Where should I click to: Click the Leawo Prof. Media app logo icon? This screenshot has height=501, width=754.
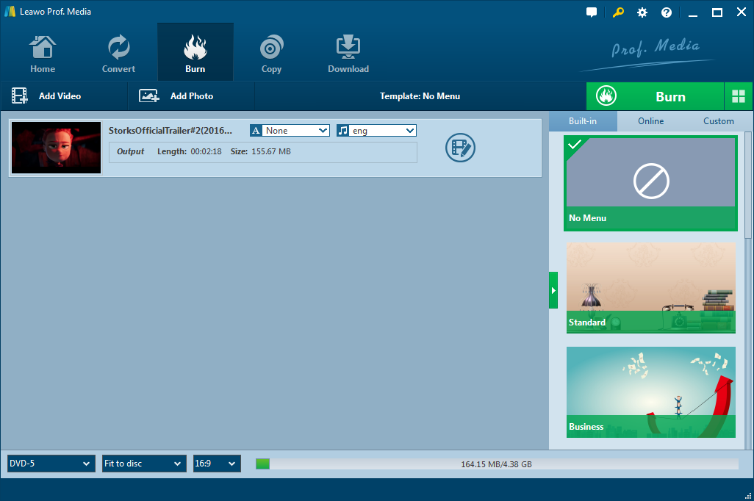(x=10, y=12)
